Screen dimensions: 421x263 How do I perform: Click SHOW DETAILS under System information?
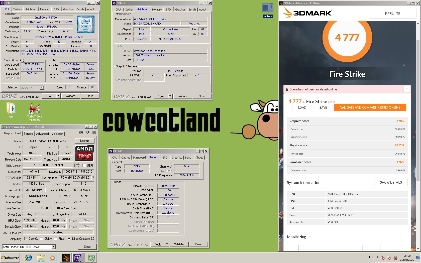391,182
